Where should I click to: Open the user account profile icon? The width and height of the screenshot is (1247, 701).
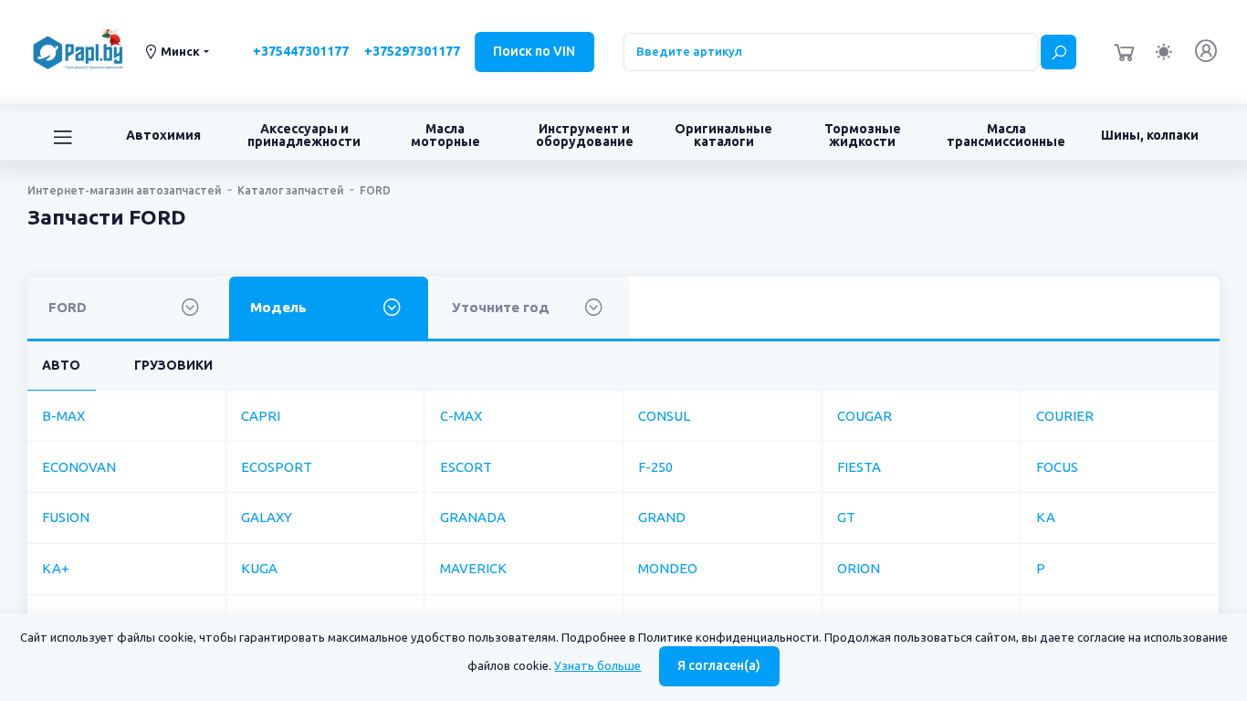[x=1206, y=51]
